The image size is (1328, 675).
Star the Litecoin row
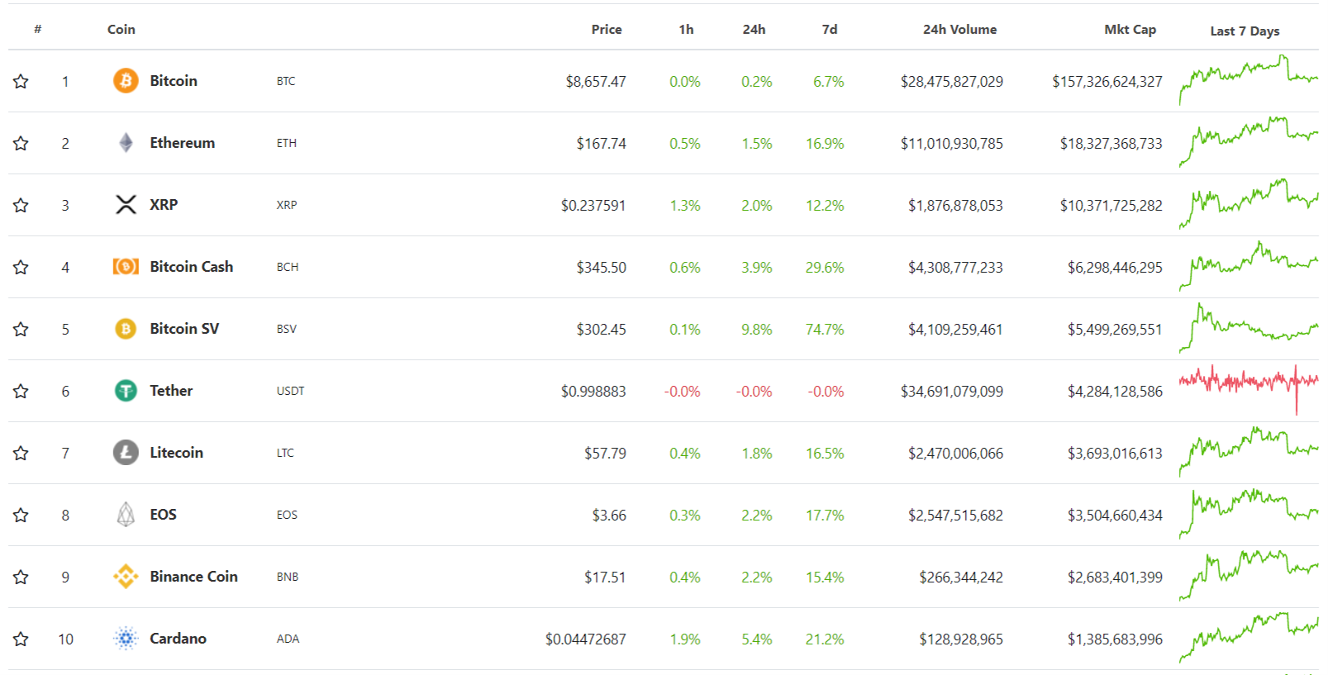click(21, 453)
